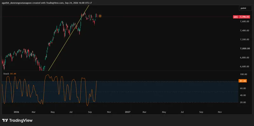Viewport: 254px width, 126px height.
Task: Click the first Mar label on time axis
Action: click(34, 112)
